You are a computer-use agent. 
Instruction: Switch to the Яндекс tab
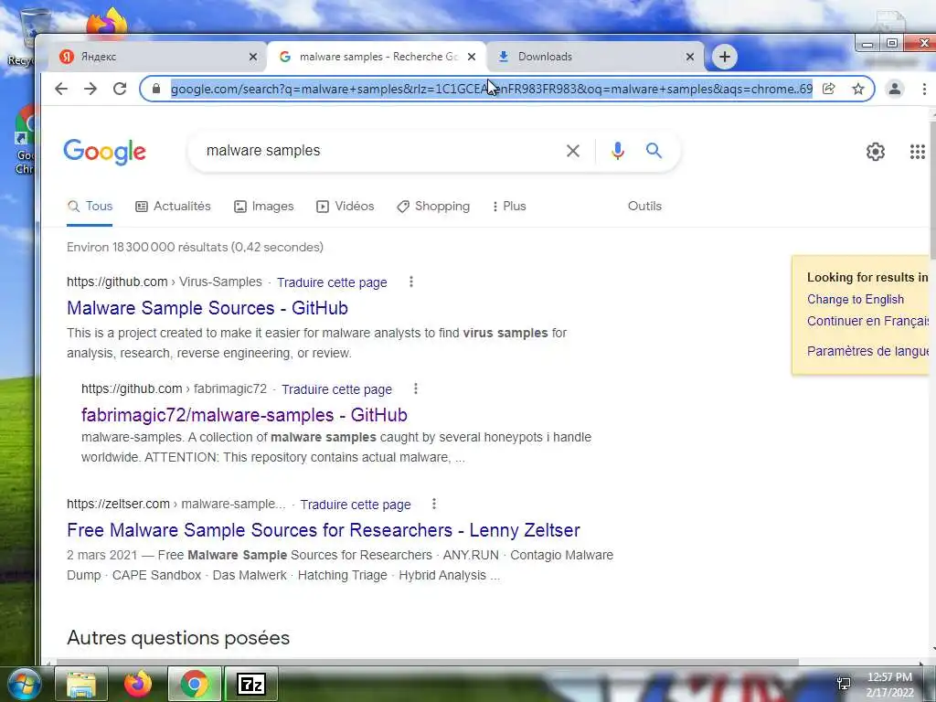(x=156, y=57)
